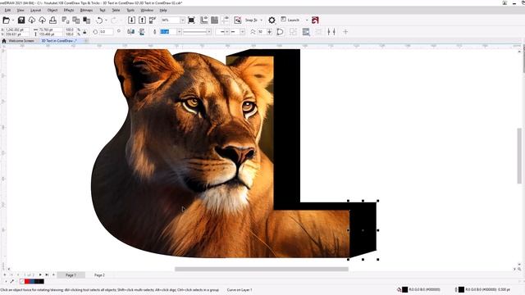
Task: Switch to the Welcome Screen tab
Action: pyautogui.click(x=21, y=41)
